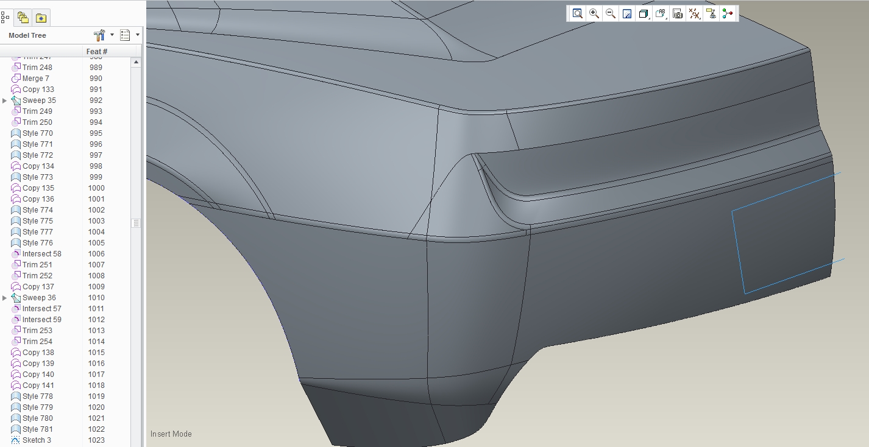This screenshot has width=869, height=447.
Task: Select the Style 770 feature
Action: point(32,133)
